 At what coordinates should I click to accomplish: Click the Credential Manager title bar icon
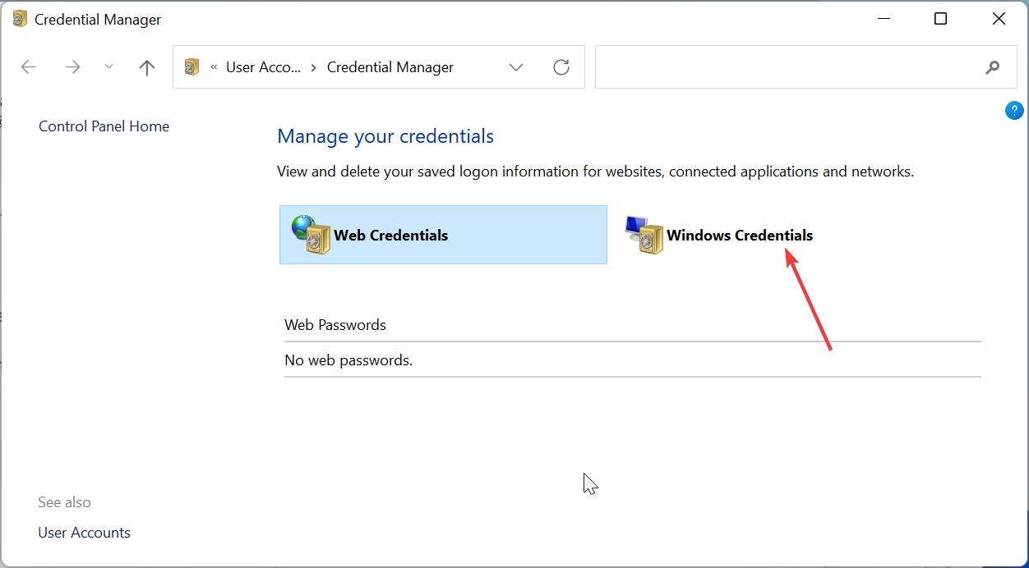pyautogui.click(x=20, y=19)
